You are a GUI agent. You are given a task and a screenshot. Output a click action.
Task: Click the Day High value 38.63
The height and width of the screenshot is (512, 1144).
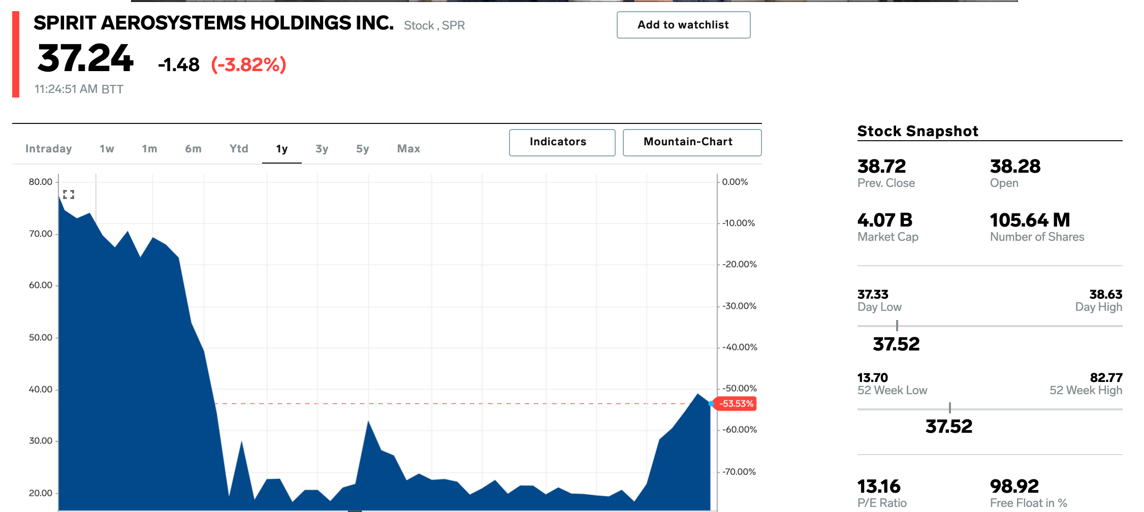pyautogui.click(x=1106, y=295)
